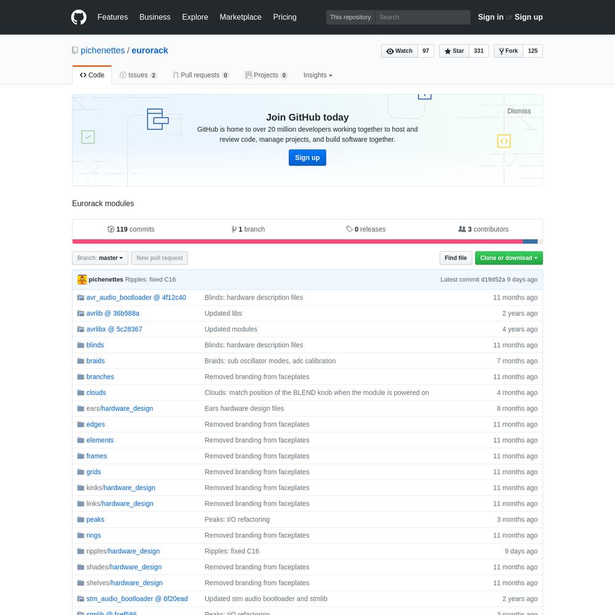615x615 pixels.
Task: Click the Find file button
Action: pyautogui.click(x=455, y=258)
